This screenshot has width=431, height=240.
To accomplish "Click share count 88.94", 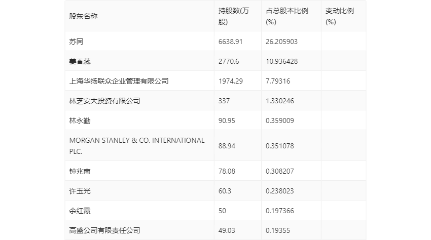I will tap(227, 146).
